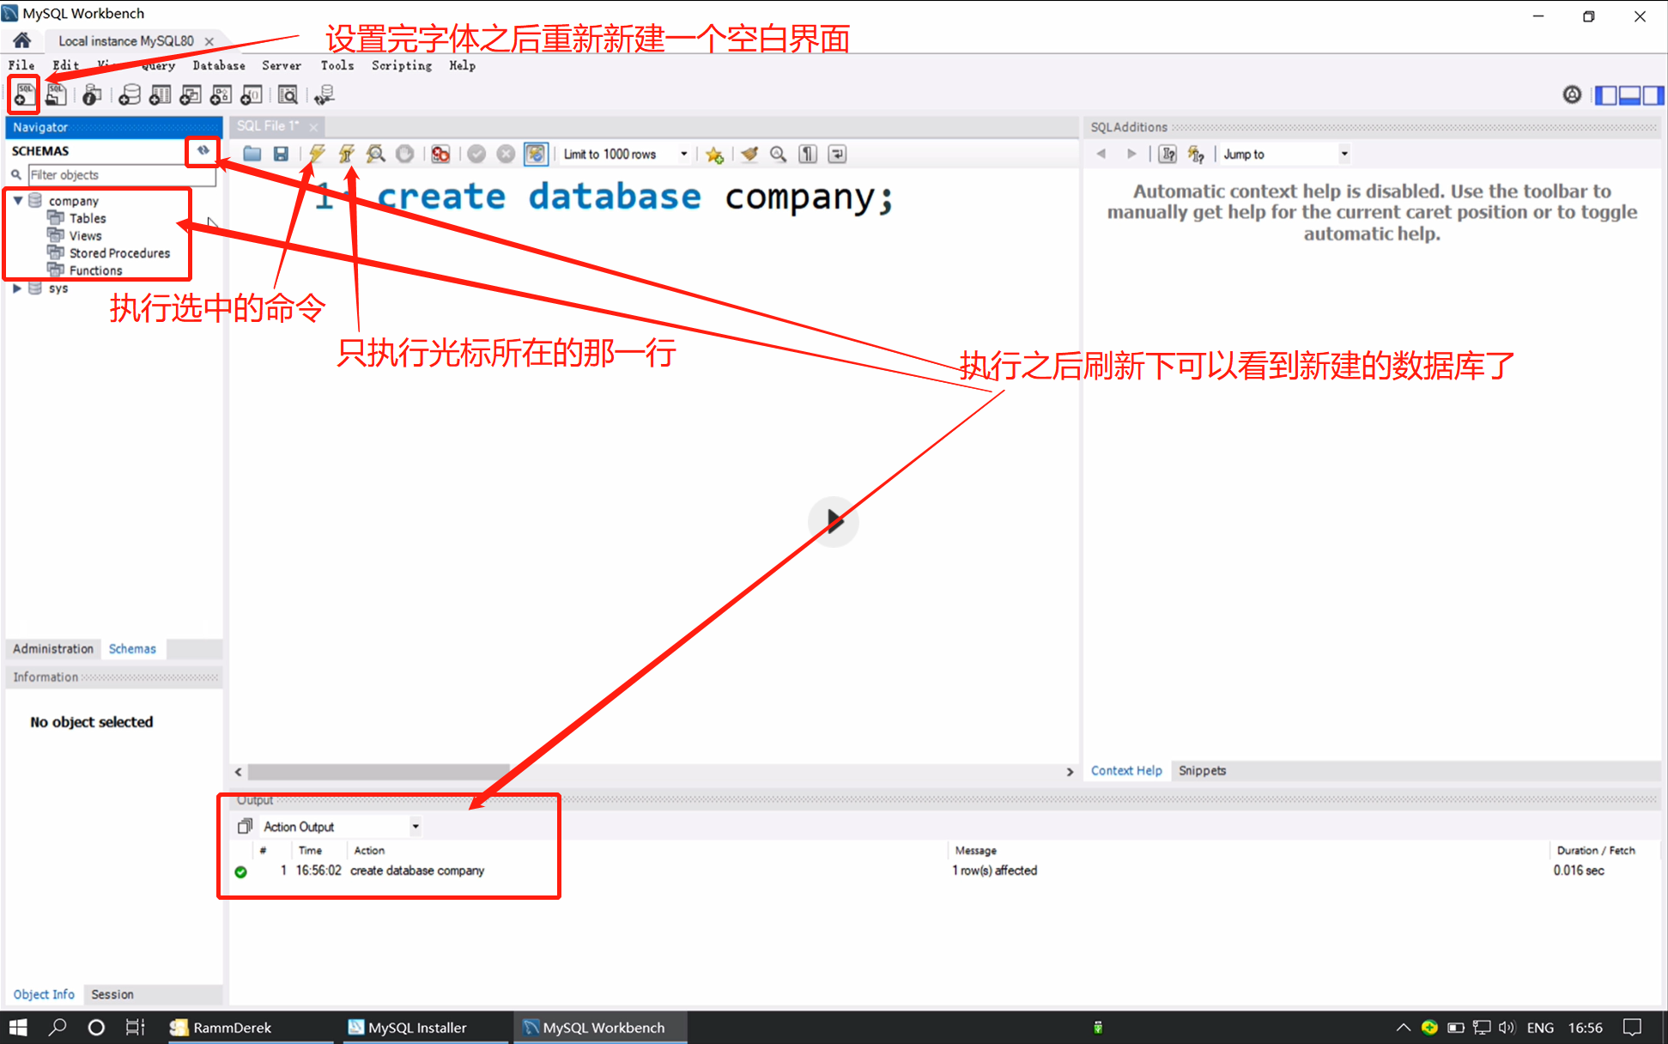The width and height of the screenshot is (1668, 1044).
Task: Refresh the SCHEMAS list
Action: tap(203, 150)
